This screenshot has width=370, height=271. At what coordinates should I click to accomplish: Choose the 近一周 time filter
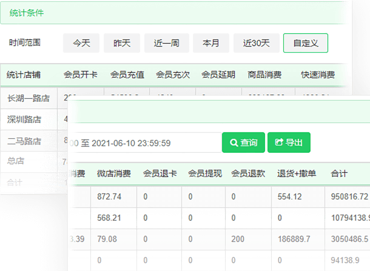(x=166, y=43)
